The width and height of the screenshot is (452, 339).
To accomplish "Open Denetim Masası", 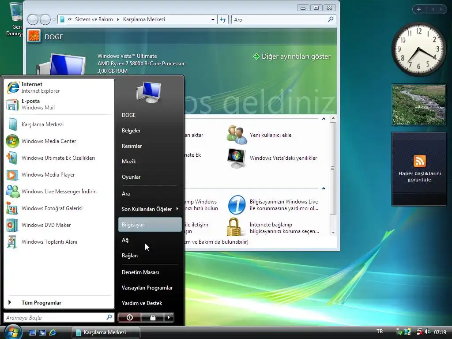I will point(150,272).
